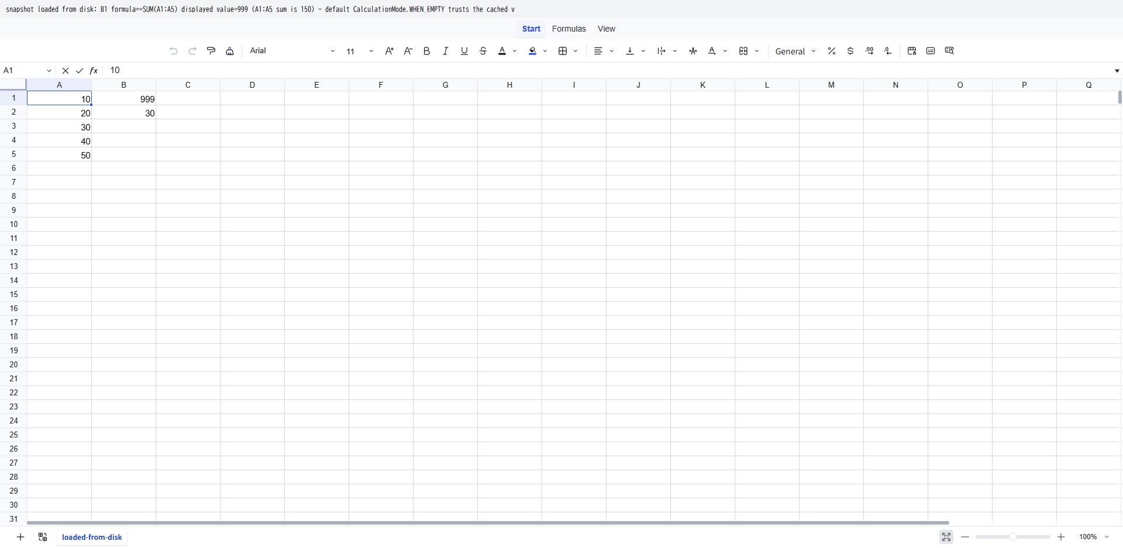
Task: Click the undo arrow icon
Action: [174, 51]
